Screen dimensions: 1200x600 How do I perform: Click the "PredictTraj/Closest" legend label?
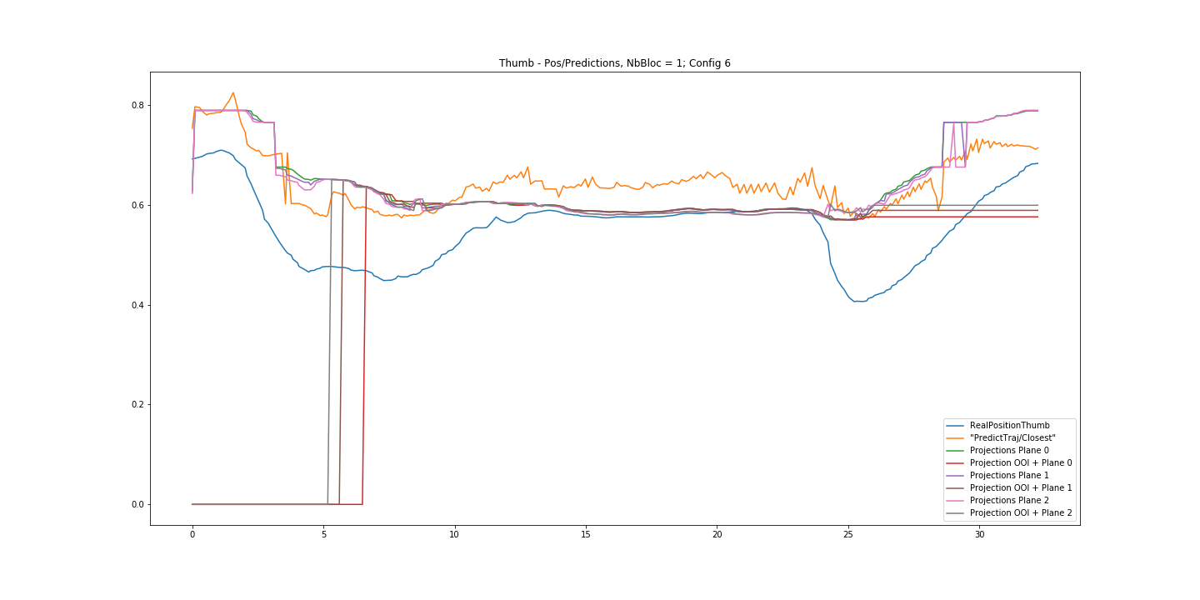tap(1012, 437)
